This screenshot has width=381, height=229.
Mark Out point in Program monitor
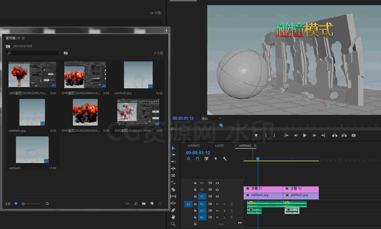tap(274, 135)
